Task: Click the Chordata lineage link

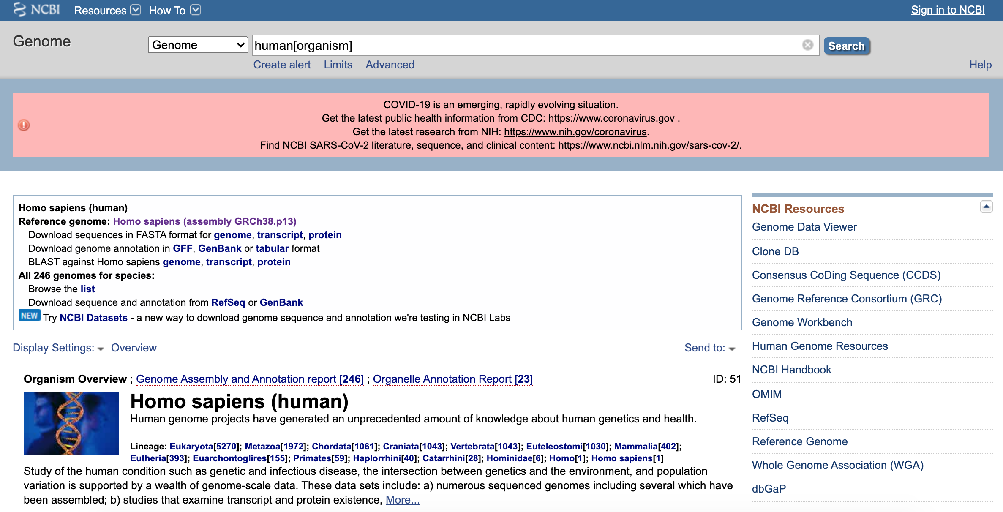Action: [332, 446]
